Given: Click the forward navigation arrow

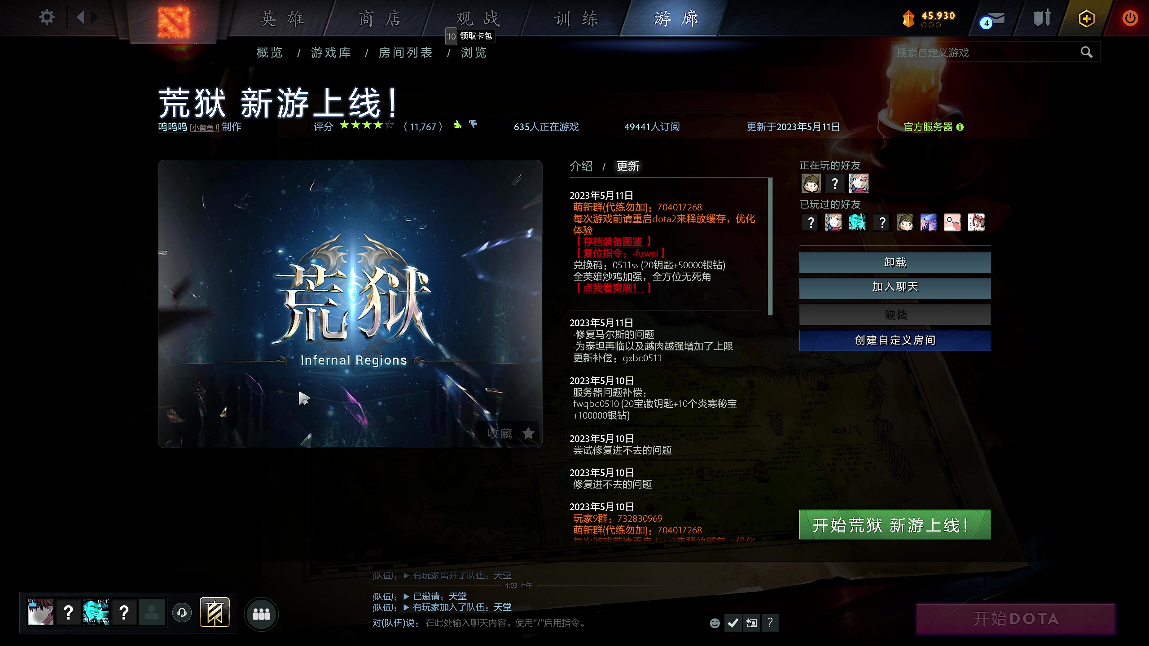Looking at the screenshot, I should [94, 18].
